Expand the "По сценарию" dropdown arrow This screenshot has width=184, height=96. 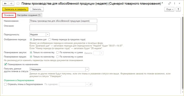click(x=87, y=84)
